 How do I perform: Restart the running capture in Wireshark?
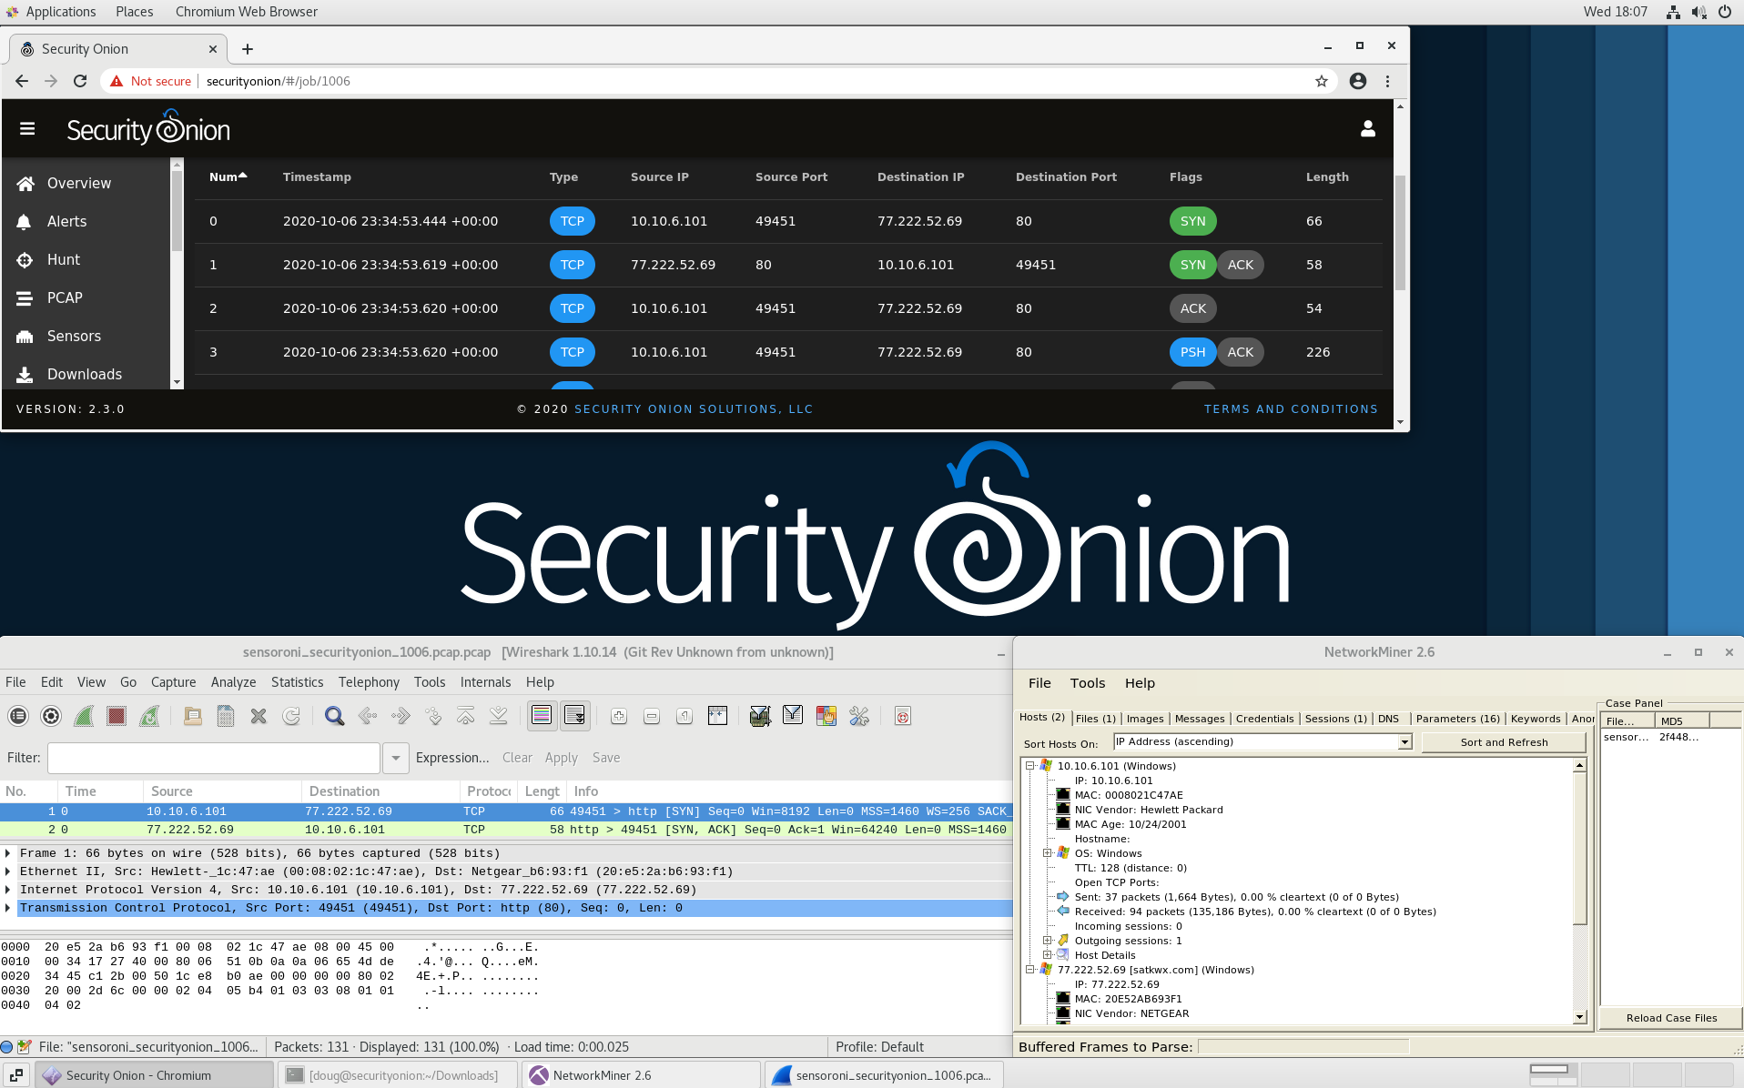(149, 716)
